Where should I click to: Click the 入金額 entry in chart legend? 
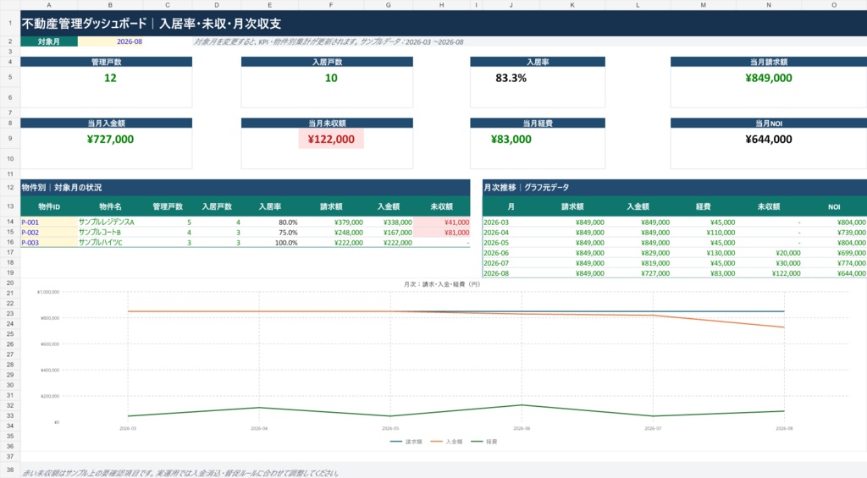point(446,442)
